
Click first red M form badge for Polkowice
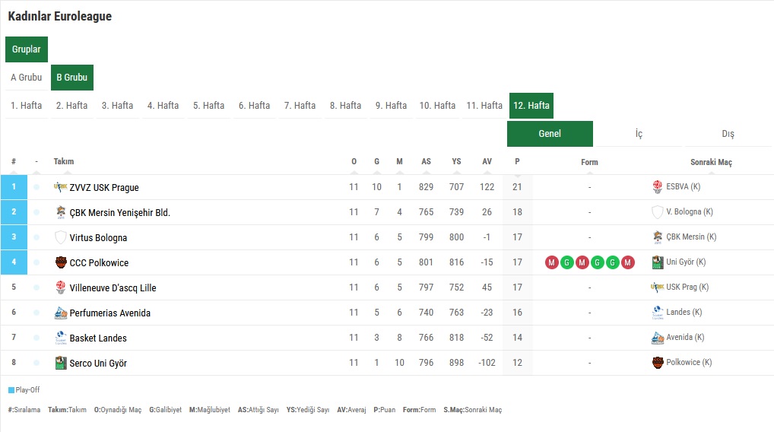[552, 262]
